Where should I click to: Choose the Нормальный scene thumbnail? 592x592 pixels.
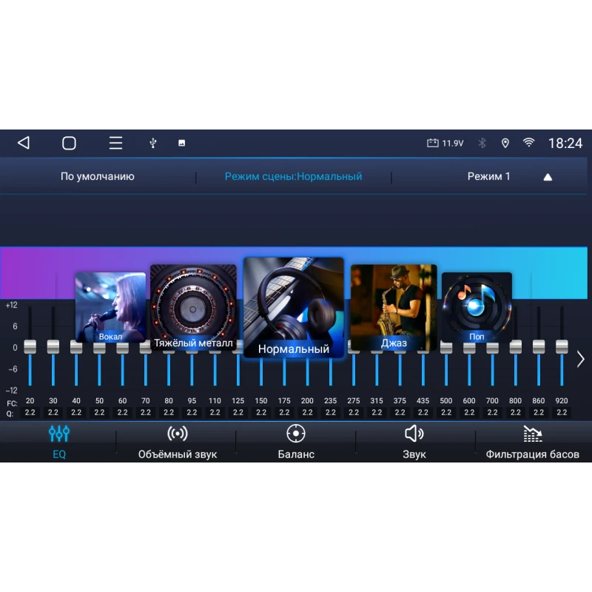coord(294,307)
